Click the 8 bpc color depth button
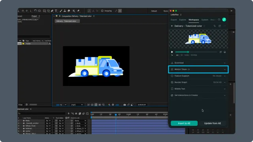 tap(21, 105)
